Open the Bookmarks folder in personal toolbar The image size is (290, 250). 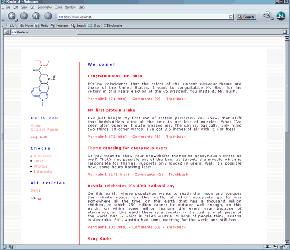113,26
